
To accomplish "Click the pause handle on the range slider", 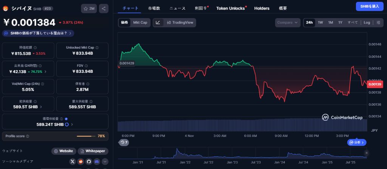I will (366, 153).
